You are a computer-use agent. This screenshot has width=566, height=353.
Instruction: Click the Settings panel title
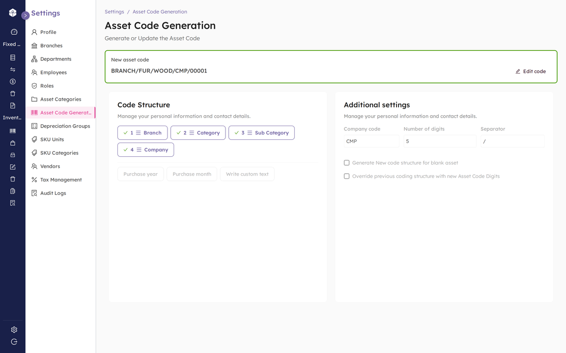(x=46, y=13)
